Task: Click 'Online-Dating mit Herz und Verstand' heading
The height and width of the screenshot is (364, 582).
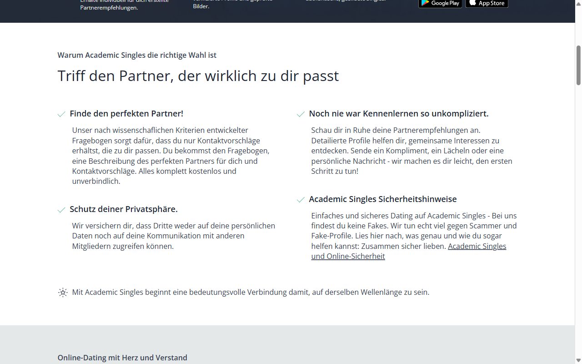Action: (122, 358)
